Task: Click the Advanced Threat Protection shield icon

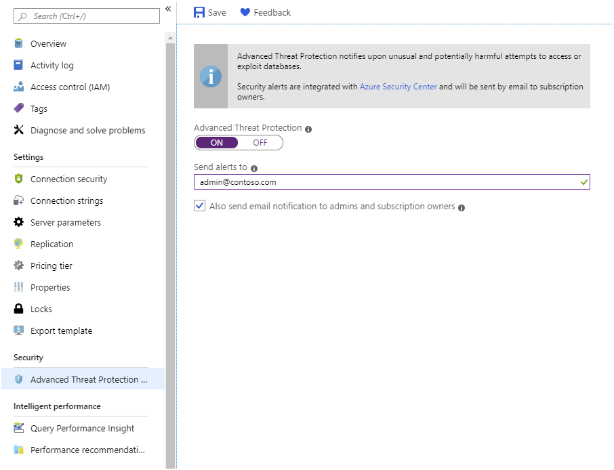Action: coord(18,379)
